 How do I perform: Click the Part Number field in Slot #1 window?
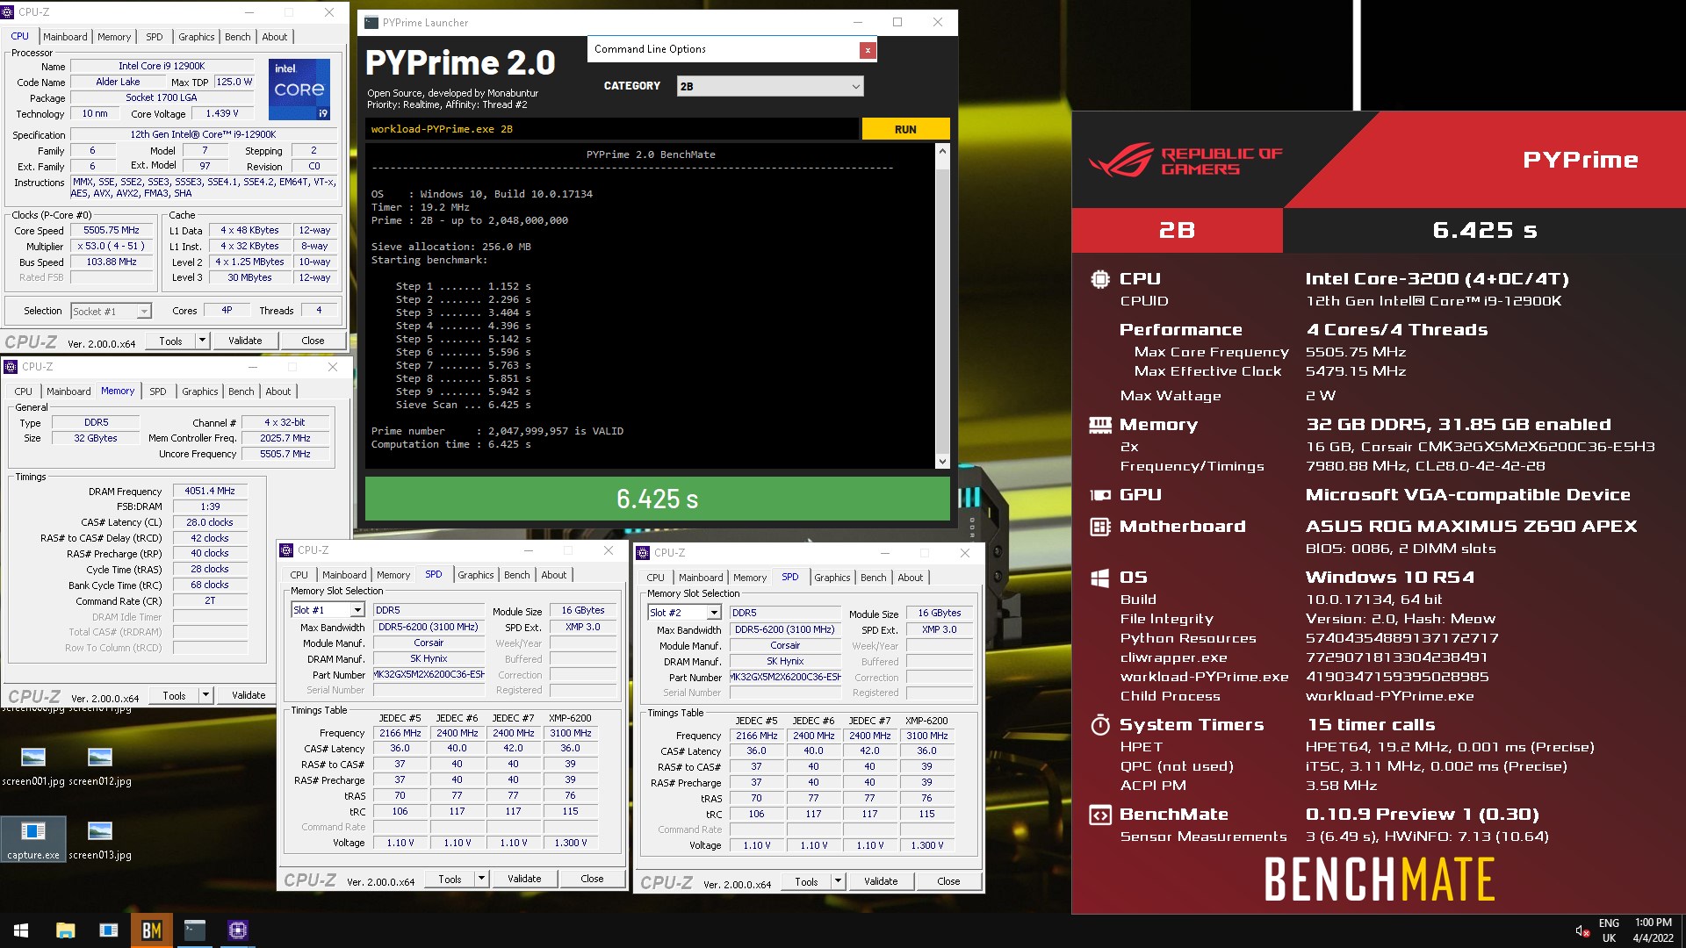click(x=429, y=674)
